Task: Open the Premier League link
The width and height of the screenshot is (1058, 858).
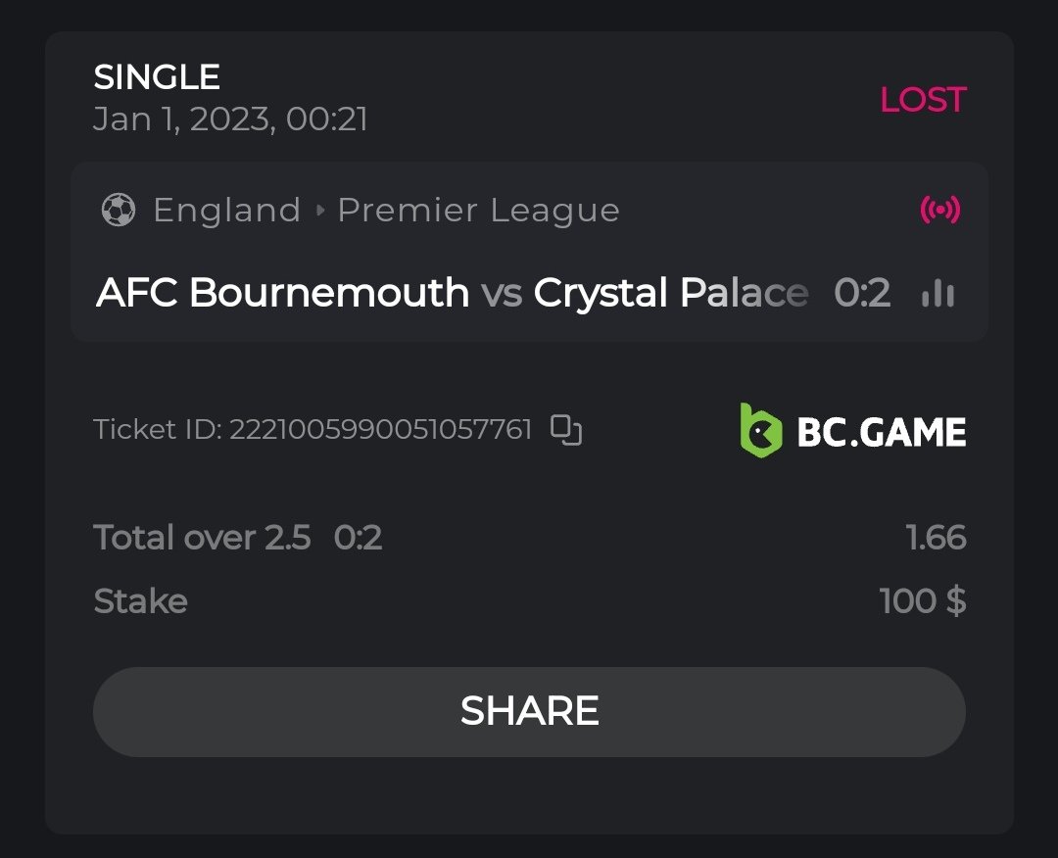Action: [478, 211]
